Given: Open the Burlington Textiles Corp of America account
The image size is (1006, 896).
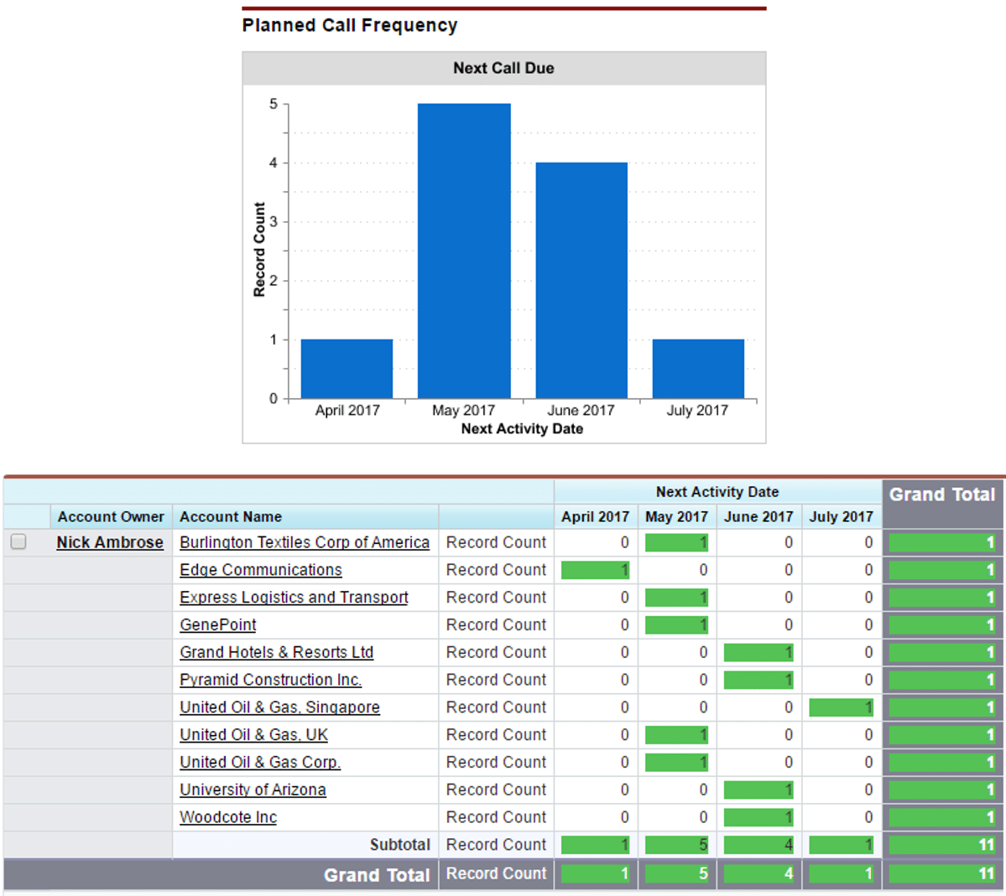Looking at the screenshot, I should [x=305, y=542].
